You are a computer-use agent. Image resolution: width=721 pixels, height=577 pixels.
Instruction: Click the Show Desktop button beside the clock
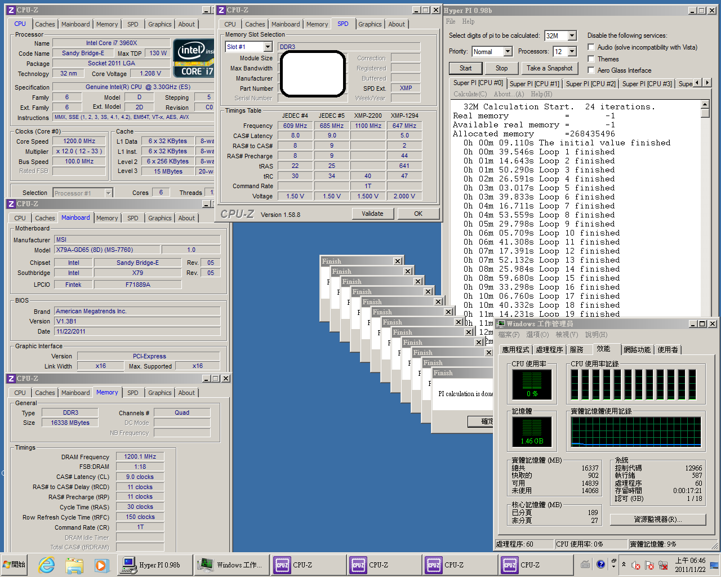tap(715, 565)
